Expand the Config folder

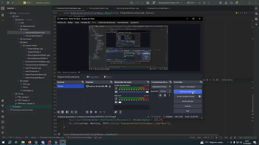pyautogui.click(x=13, y=94)
